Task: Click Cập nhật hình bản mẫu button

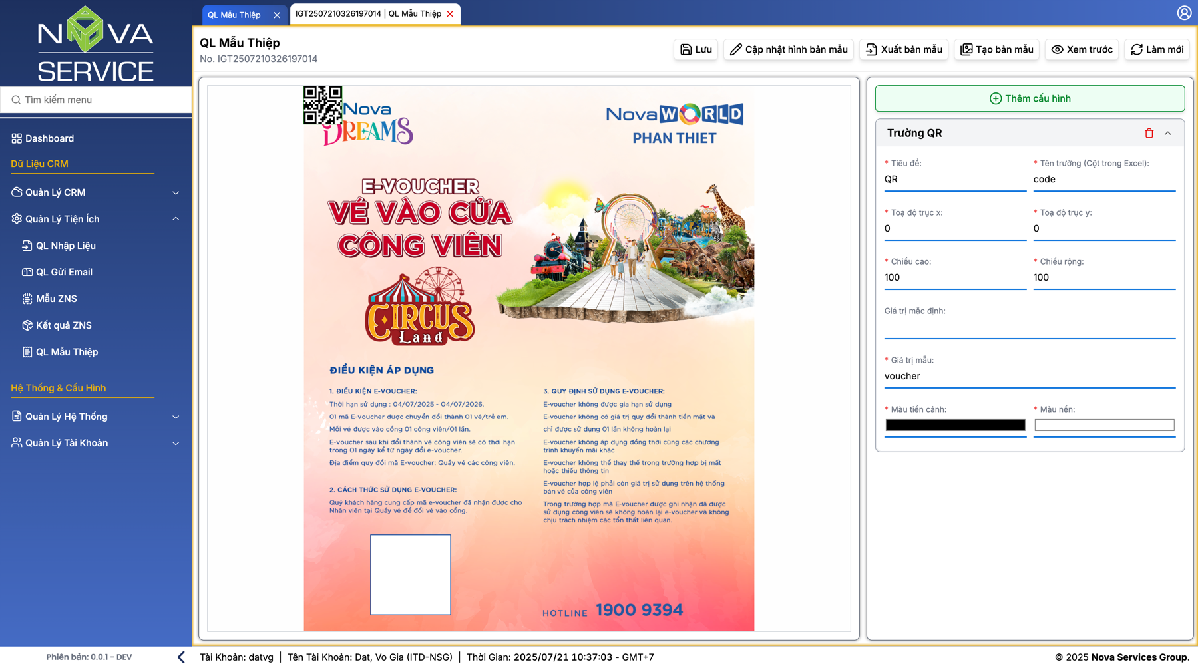Action: tap(788, 49)
